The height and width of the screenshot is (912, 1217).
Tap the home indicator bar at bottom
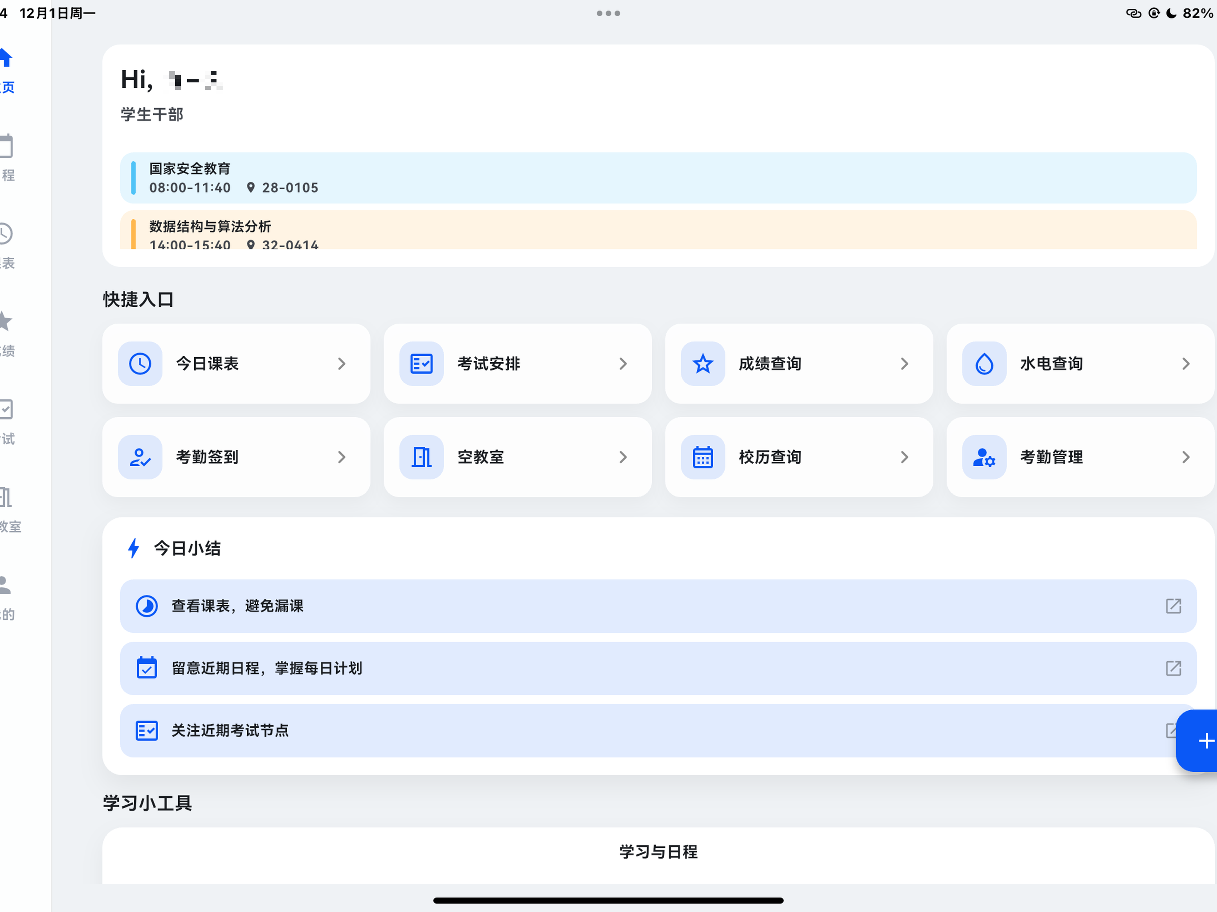coord(608,900)
